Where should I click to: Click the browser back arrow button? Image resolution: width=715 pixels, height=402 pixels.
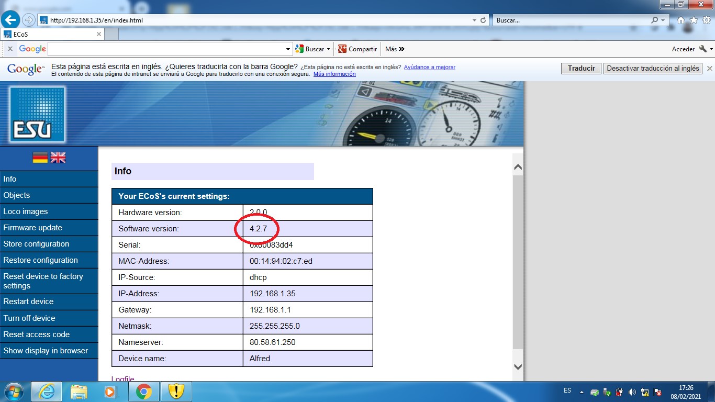[11, 20]
